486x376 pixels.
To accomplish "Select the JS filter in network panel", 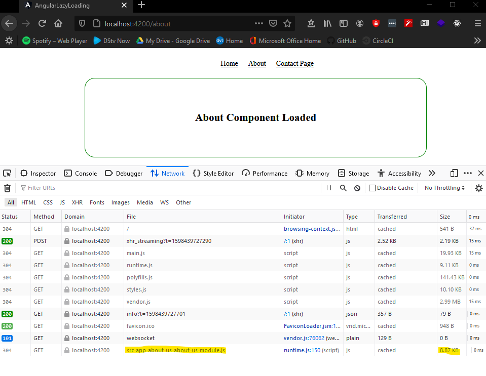I will tap(62, 202).
